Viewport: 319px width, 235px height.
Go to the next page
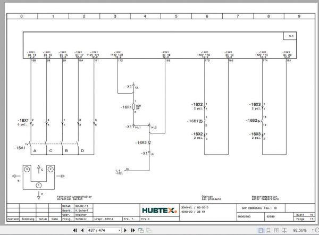[125, 230]
